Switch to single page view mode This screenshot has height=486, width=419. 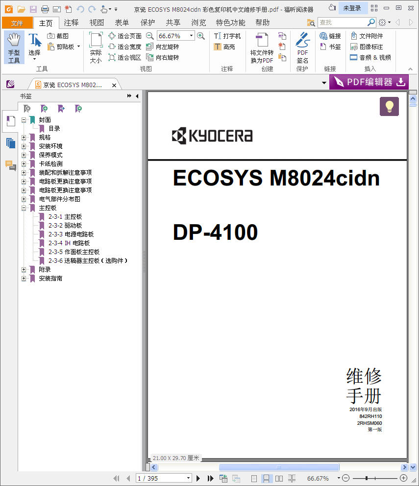(x=254, y=478)
